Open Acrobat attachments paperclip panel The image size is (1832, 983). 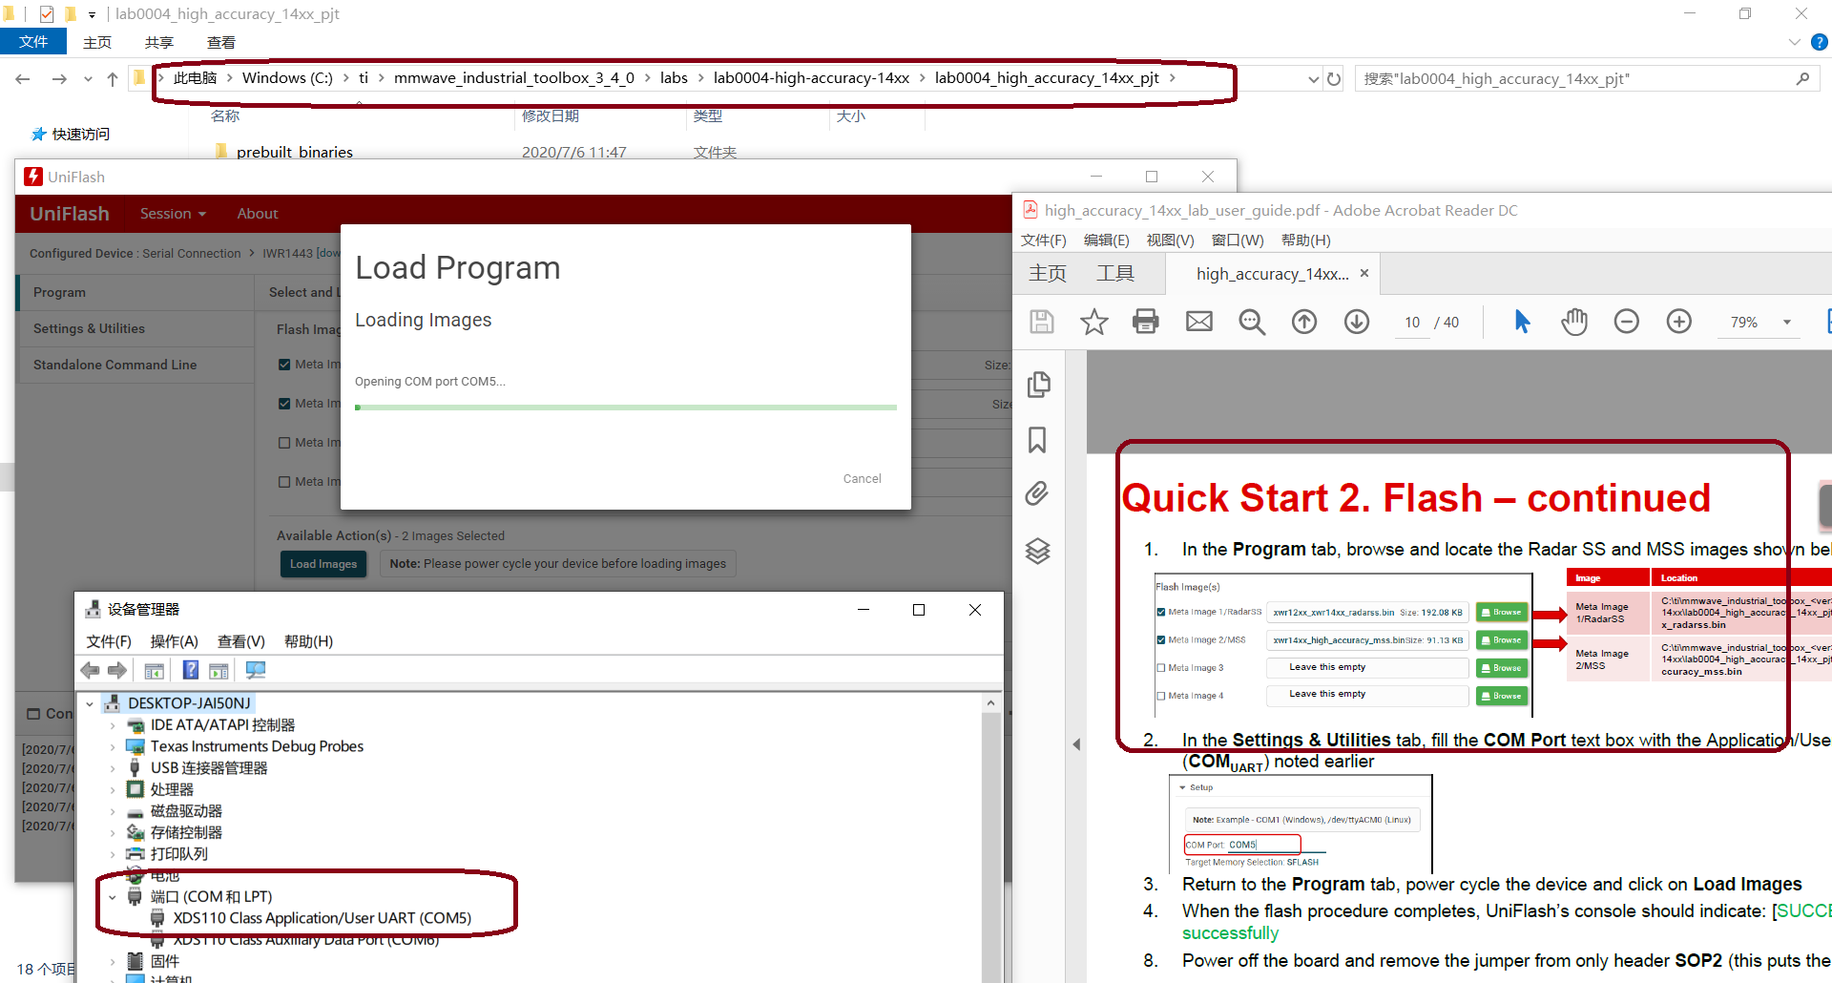tap(1037, 493)
